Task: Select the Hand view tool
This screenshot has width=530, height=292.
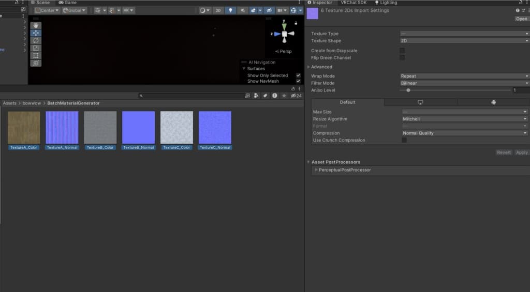Action: pos(36,25)
